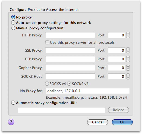Increase the SOCKS Host port stepper
The width and height of the screenshot is (142, 134).
[128, 75]
